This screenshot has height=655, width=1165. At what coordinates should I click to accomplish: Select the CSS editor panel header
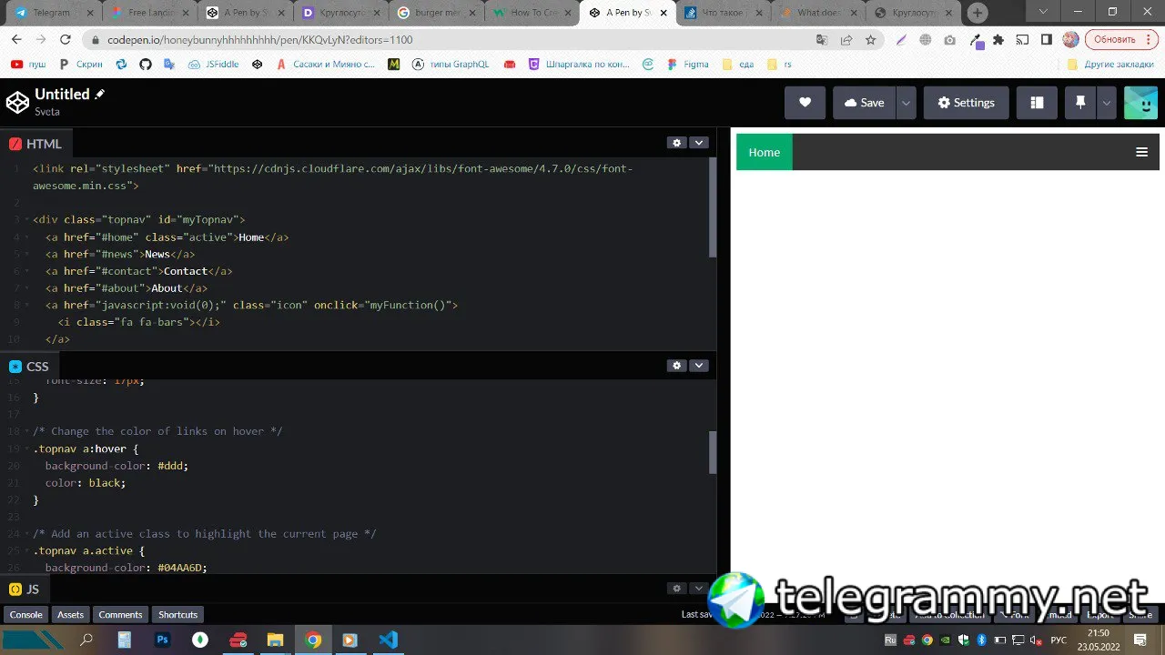click(29, 367)
